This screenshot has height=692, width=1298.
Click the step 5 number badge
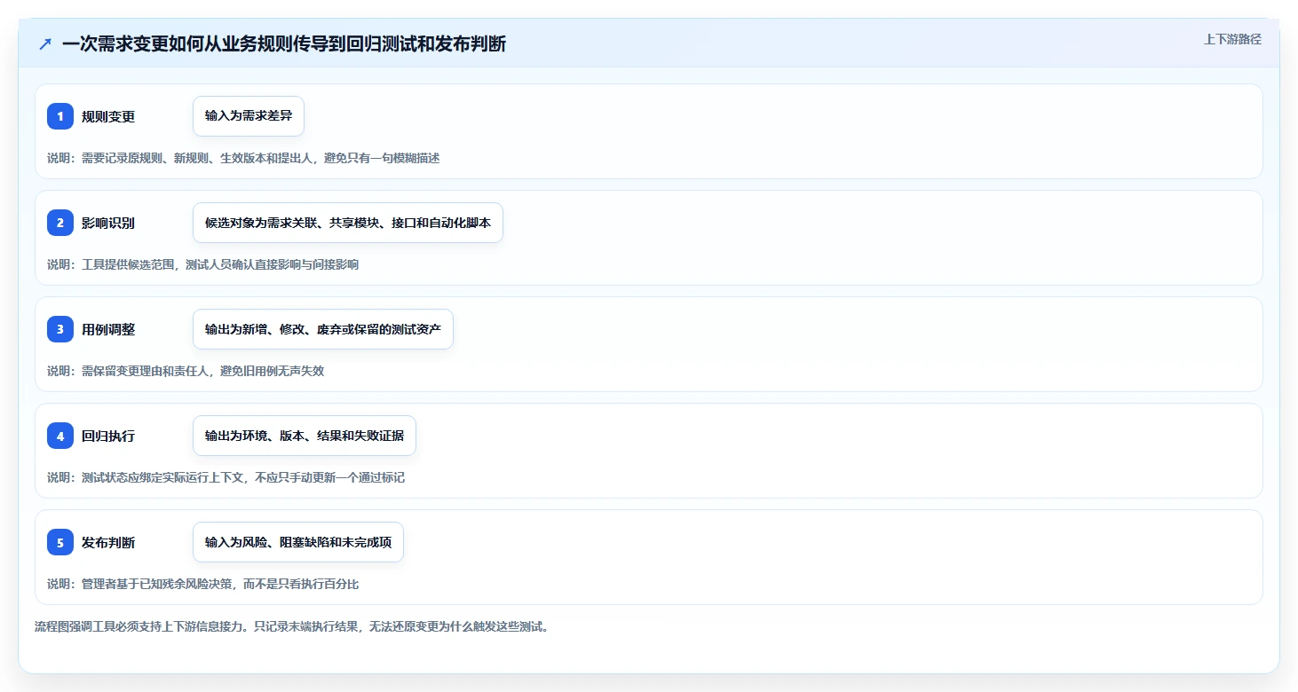(60, 542)
